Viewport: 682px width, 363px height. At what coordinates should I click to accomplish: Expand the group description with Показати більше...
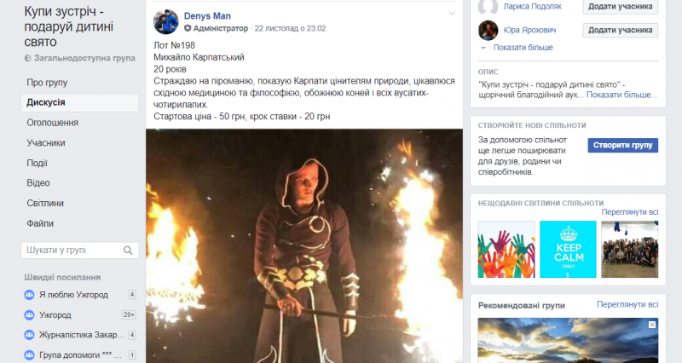[621, 95]
